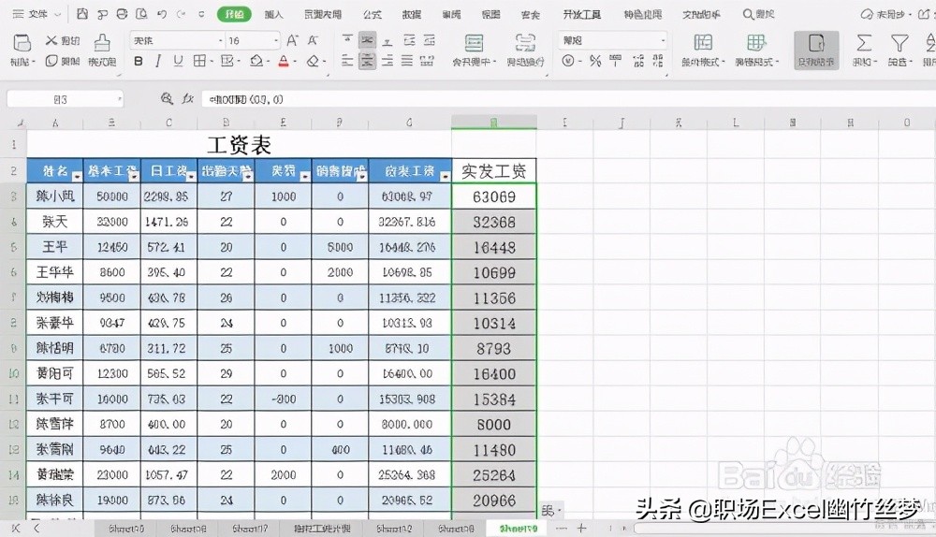Click the Align Top icon
This screenshot has height=537, width=936.
tap(347, 40)
